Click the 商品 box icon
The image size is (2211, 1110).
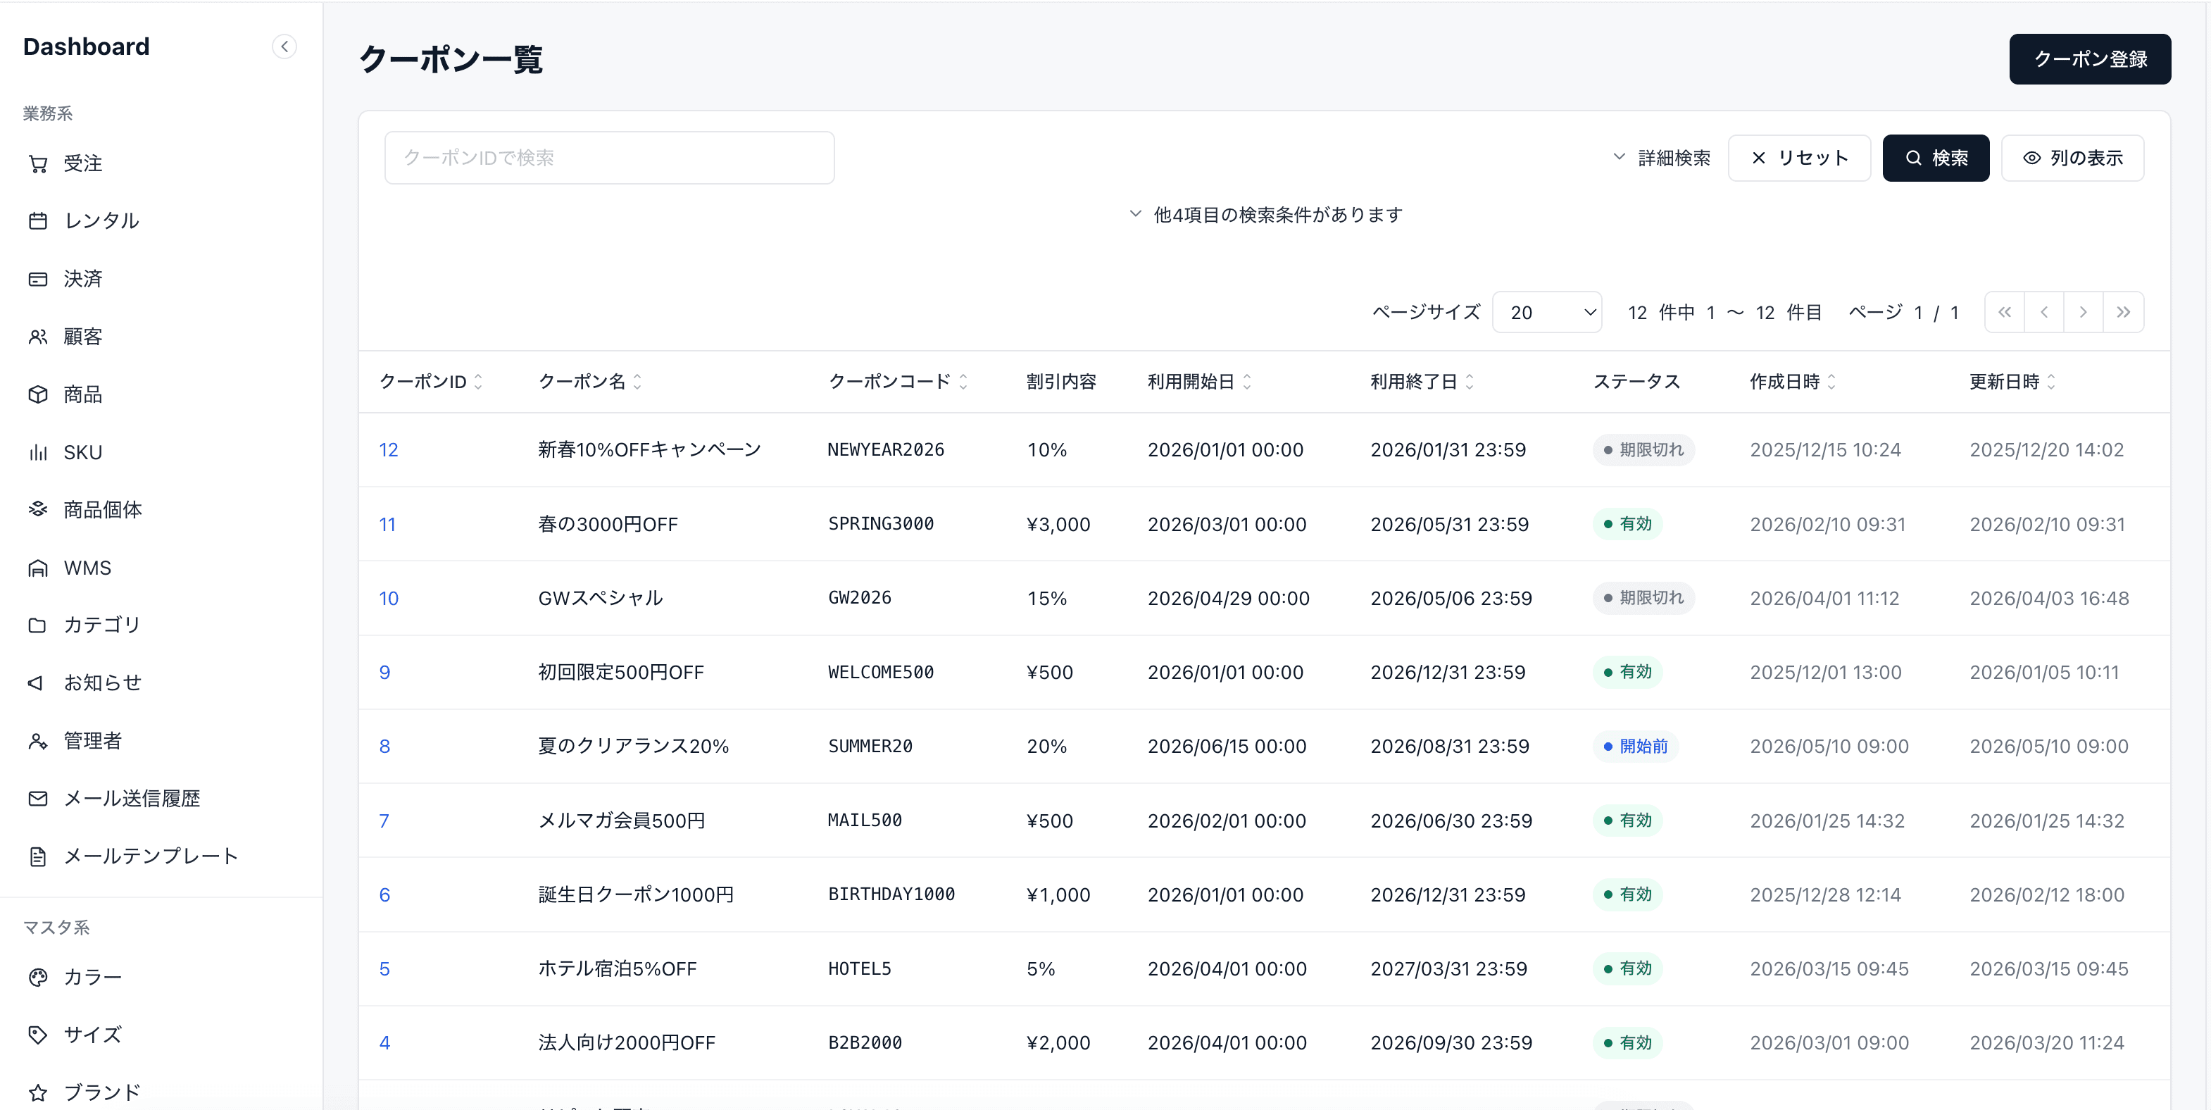point(38,394)
